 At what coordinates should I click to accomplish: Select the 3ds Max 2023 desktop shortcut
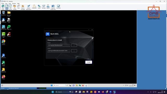coord(3,27)
